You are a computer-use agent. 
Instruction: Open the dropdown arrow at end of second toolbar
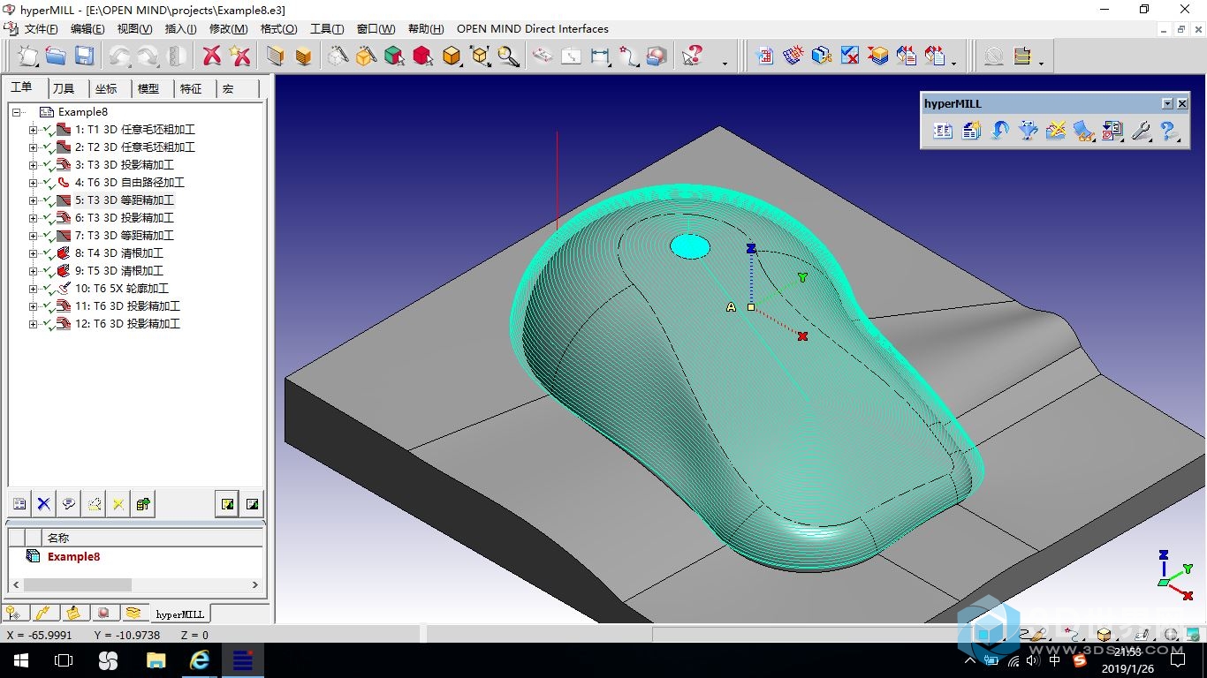point(1041,64)
